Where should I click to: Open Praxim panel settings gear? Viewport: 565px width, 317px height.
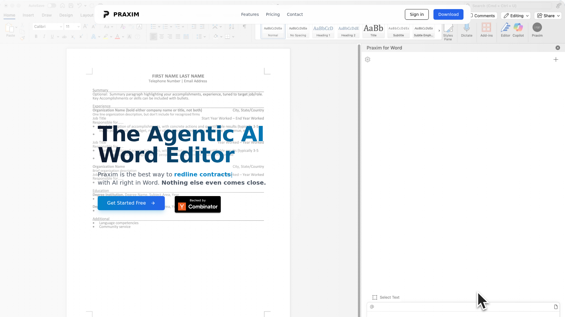tap(368, 60)
